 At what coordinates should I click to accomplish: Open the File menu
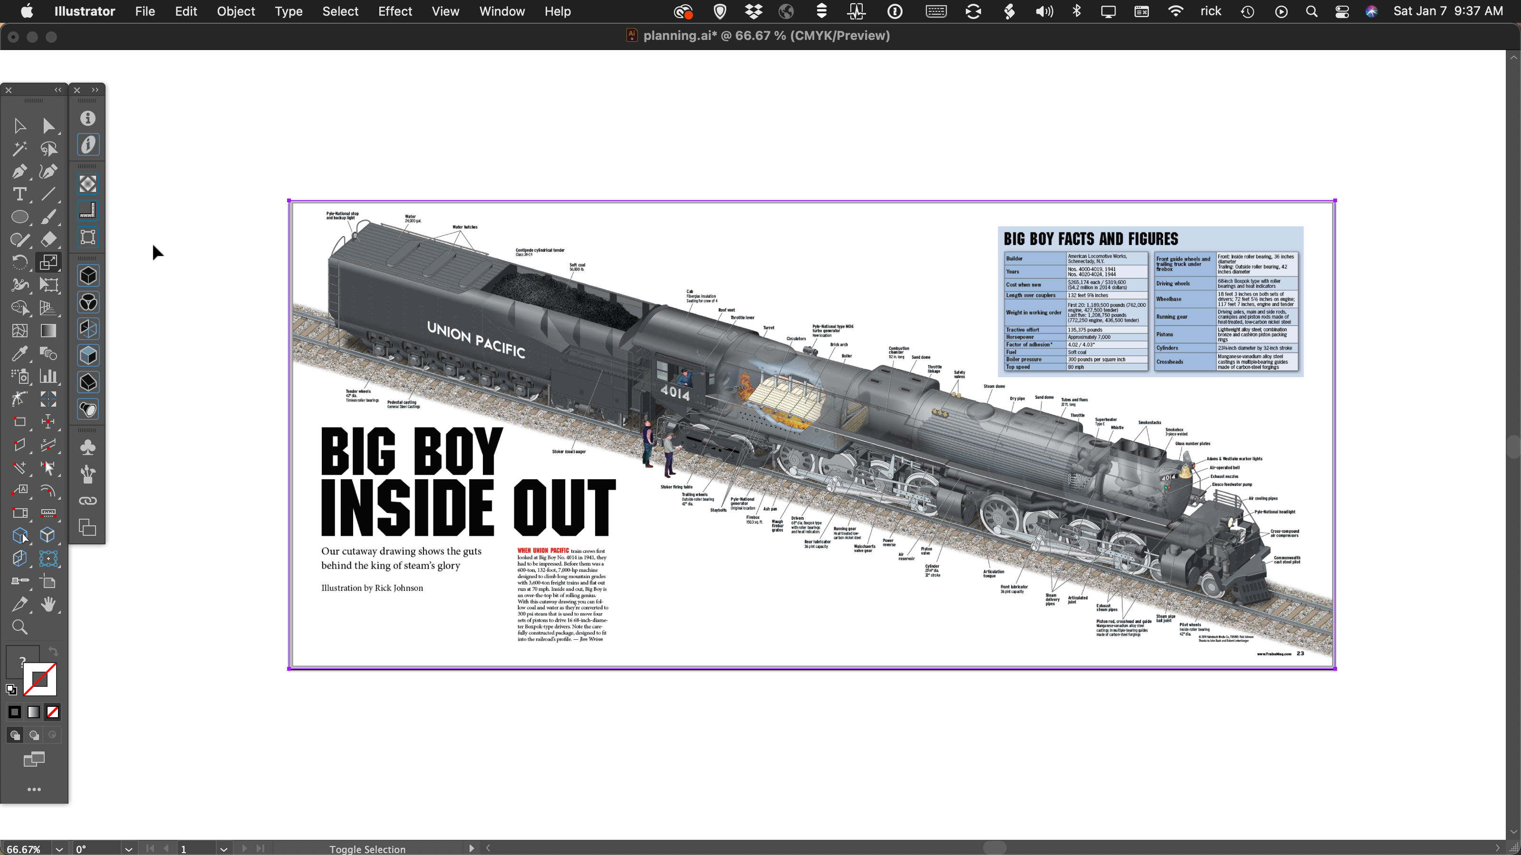(x=144, y=11)
